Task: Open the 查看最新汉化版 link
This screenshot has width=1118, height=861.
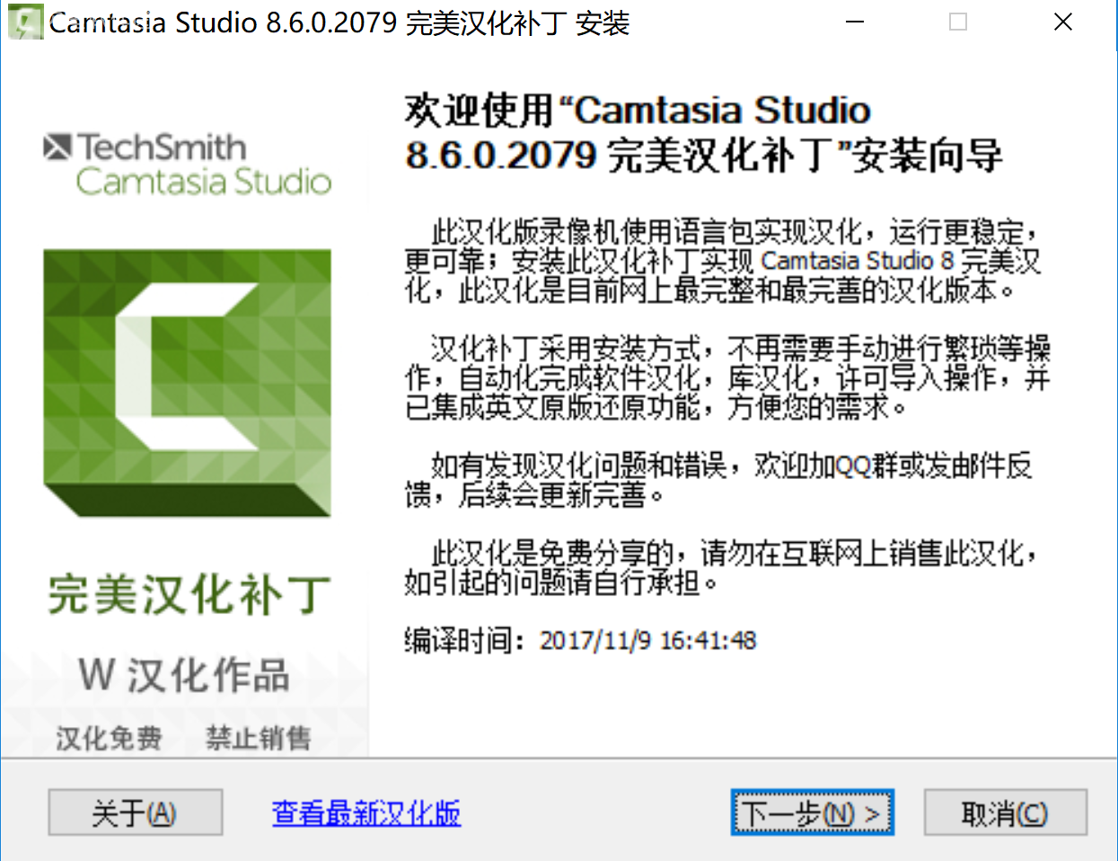Action: pyautogui.click(x=365, y=813)
